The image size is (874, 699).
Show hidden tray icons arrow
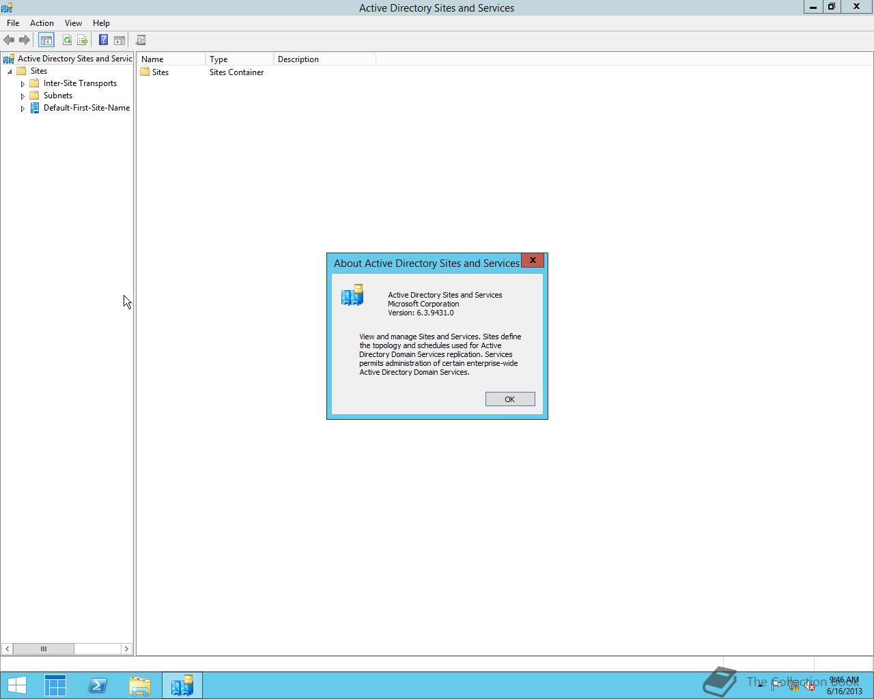(760, 685)
